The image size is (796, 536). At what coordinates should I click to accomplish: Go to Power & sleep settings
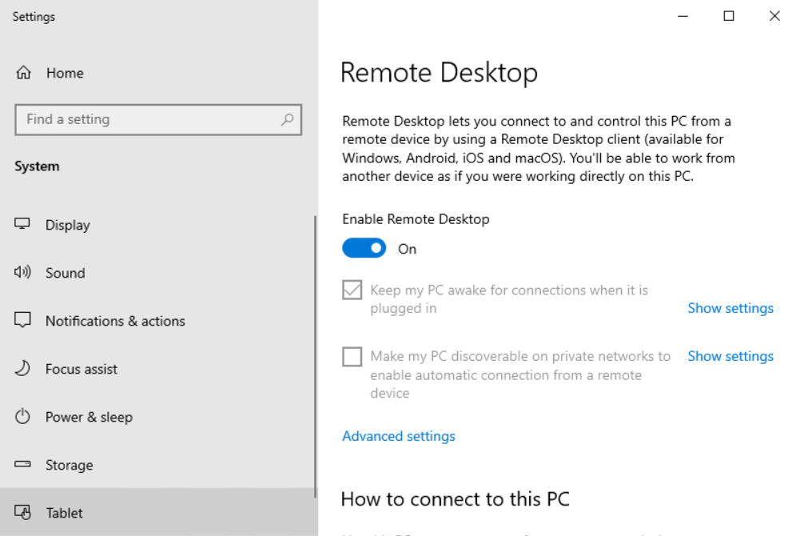pos(157,417)
